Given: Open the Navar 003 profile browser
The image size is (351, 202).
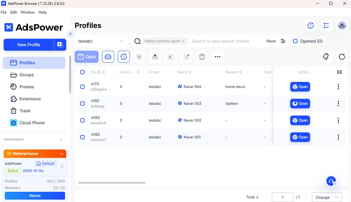Looking at the screenshot, I should pos(300,103).
